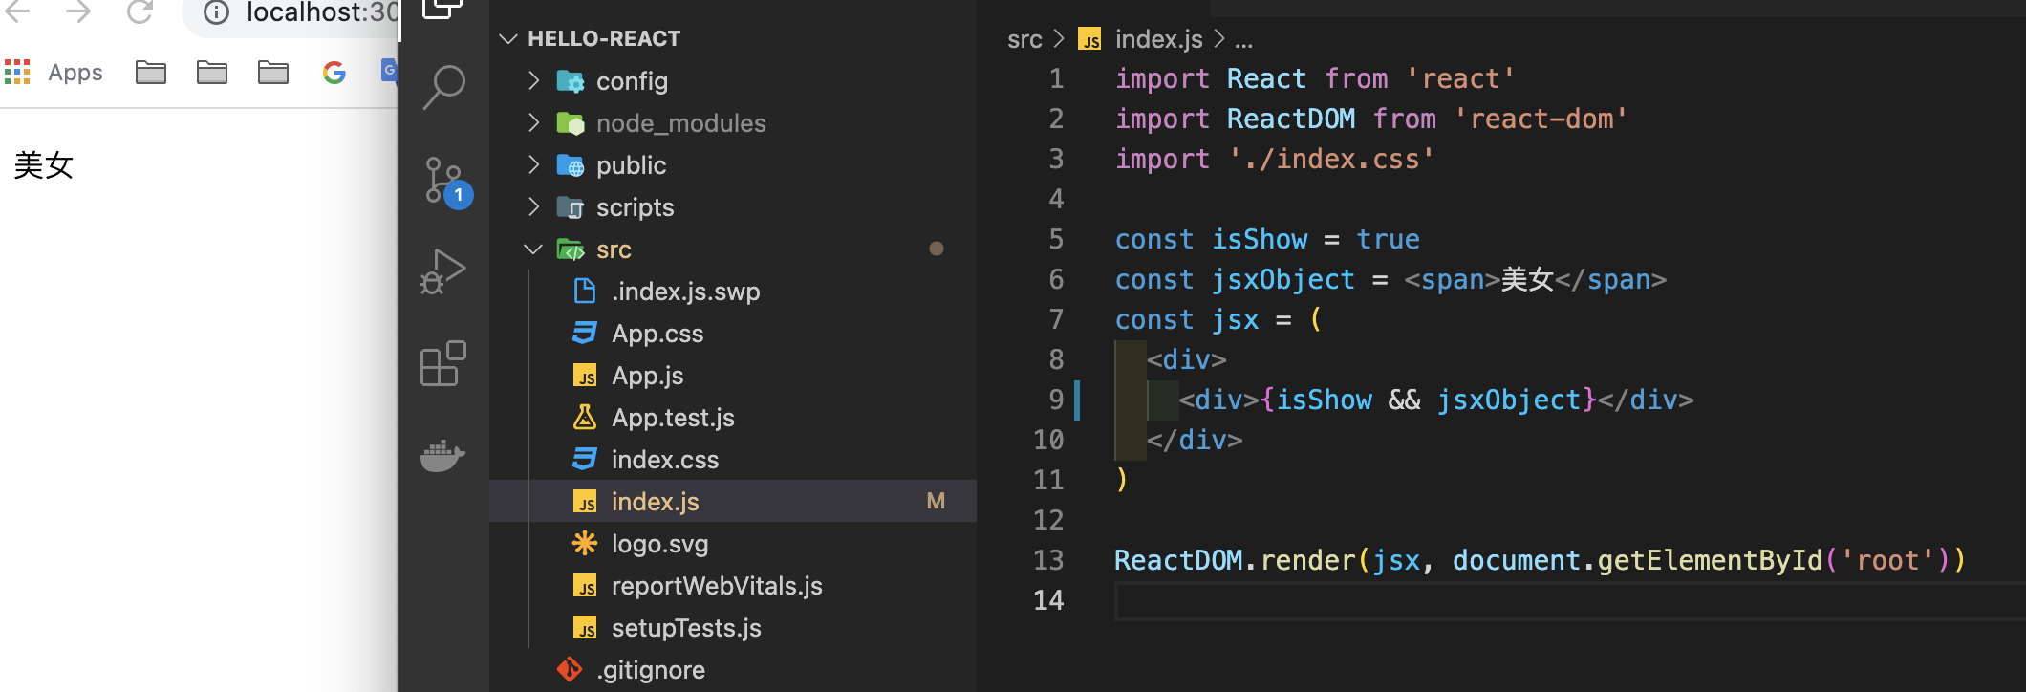Open the Google bookmark icon
Image resolution: width=2026 pixels, height=692 pixels.
(334, 73)
